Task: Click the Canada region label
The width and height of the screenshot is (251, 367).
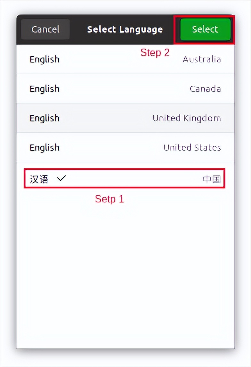Action: tap(205, 89)
